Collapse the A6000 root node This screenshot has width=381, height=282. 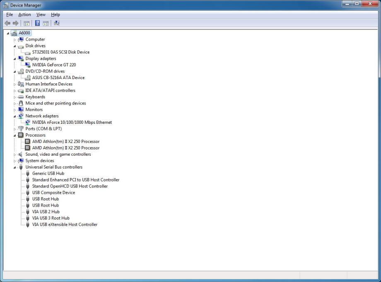(x=8, y=33)
